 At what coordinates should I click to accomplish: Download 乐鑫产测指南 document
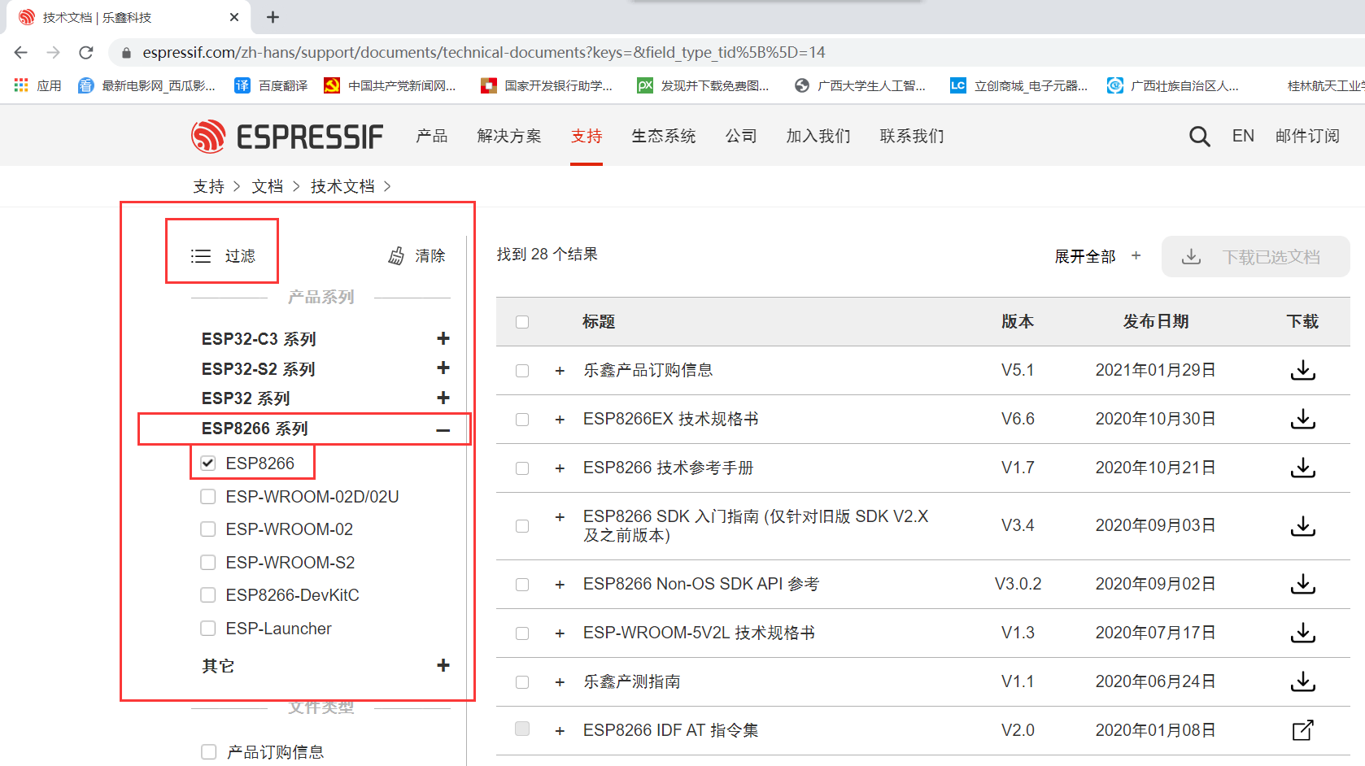(1302, 682)
